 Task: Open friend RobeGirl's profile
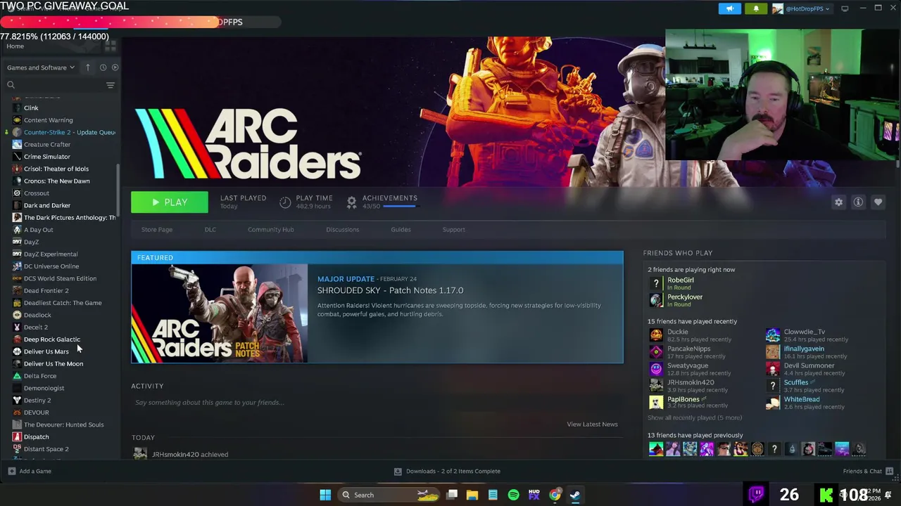[680, 280]
